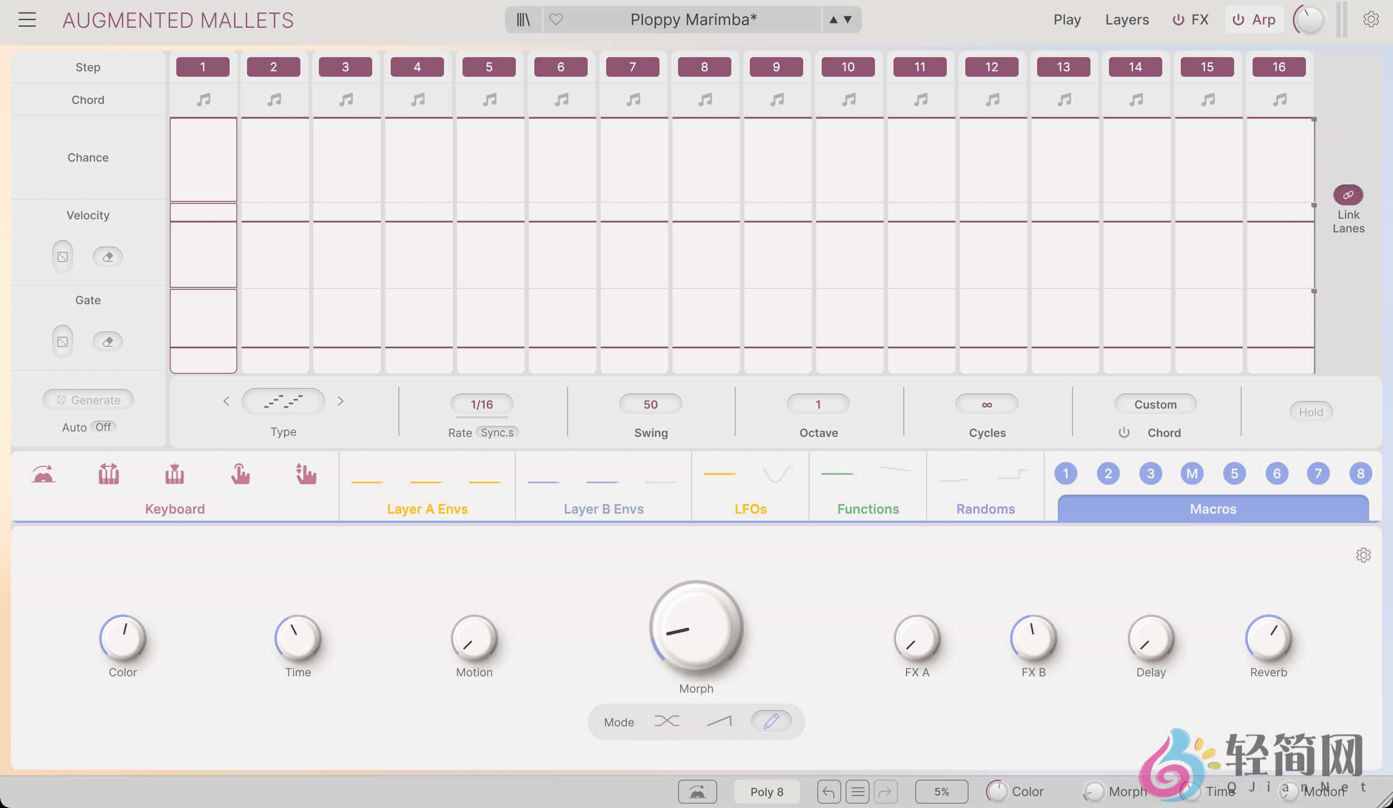Open arpeggiator settings via gear icon
The width and height of the screenshot is (1393, 808).
pyautogui.click(x=1371, y=20)
